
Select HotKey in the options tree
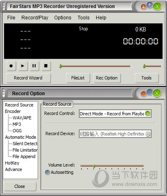[x=12, y=163]
